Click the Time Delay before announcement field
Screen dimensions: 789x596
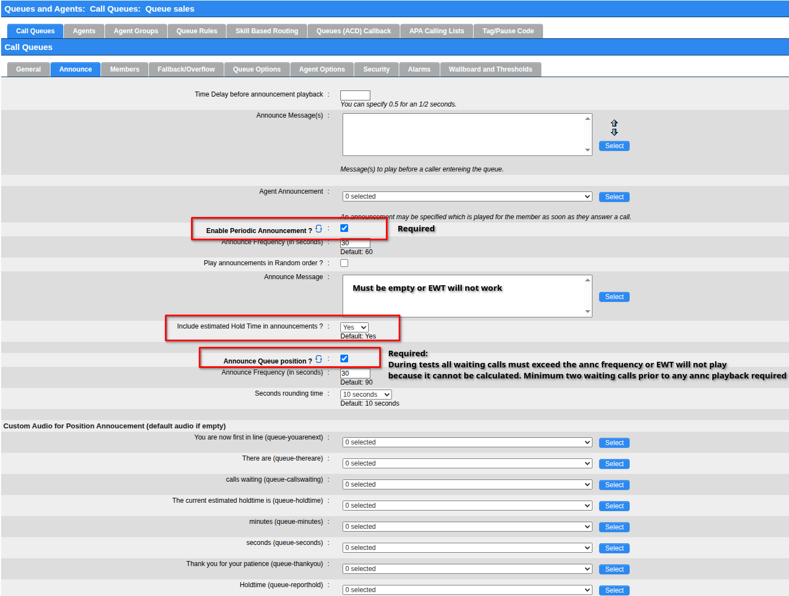click(355, 95)
